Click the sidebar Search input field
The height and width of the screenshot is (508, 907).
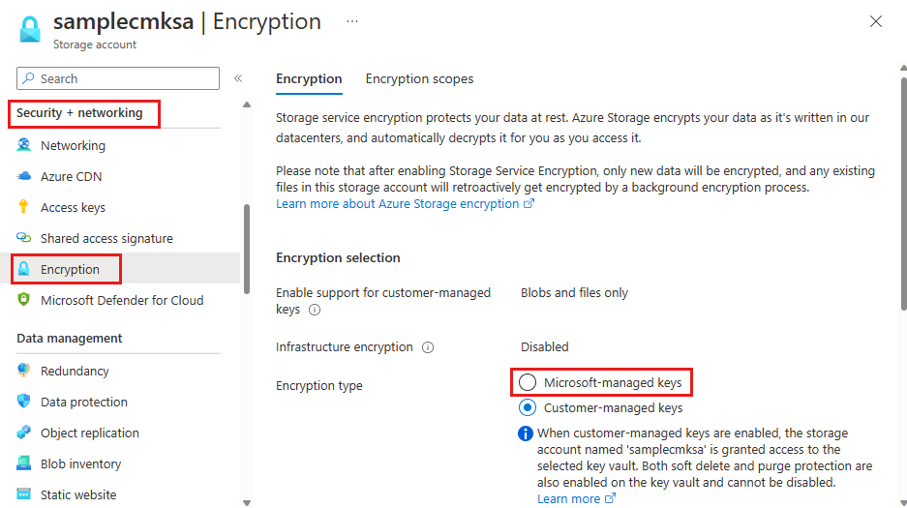pyautogui.click(x=118, y=78)
